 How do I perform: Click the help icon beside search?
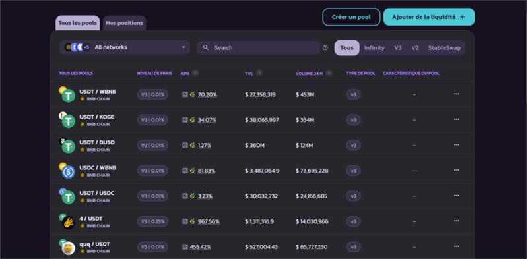(325, 47)
